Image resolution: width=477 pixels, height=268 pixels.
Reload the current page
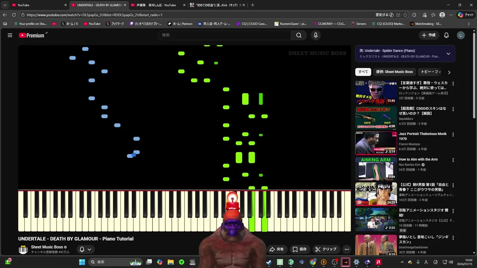coord(14,15)
